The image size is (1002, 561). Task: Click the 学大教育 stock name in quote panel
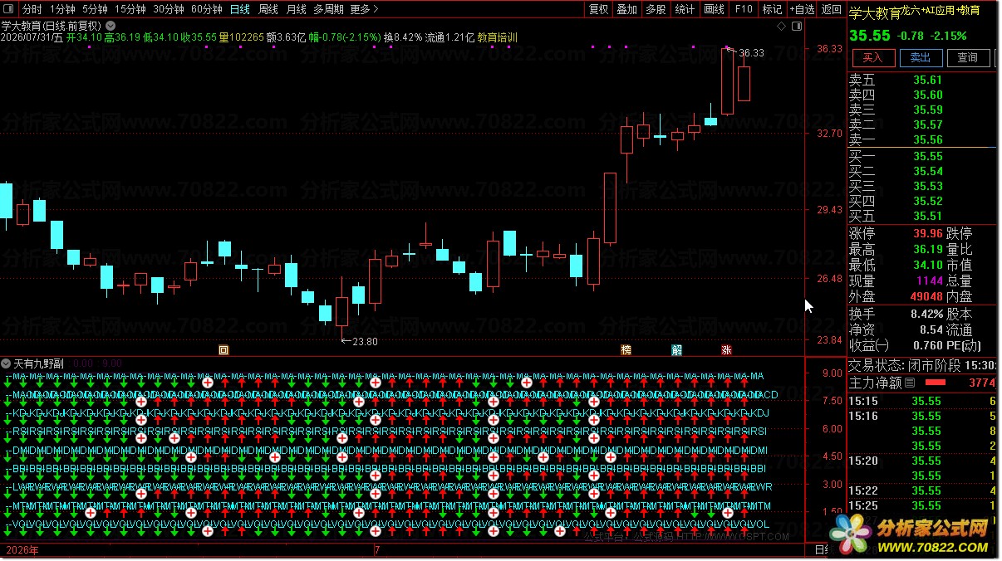tap(875, 13)
